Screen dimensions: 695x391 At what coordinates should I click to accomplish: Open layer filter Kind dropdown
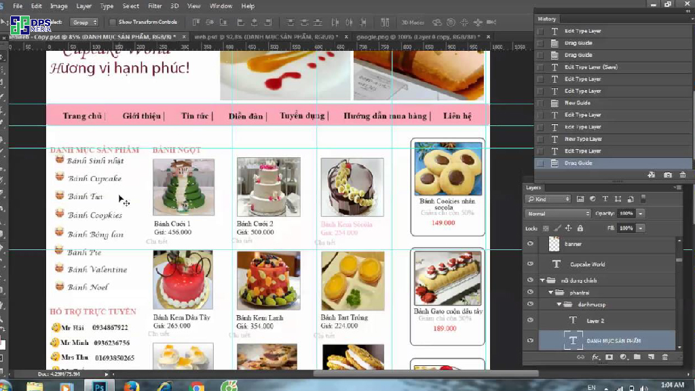548,199
